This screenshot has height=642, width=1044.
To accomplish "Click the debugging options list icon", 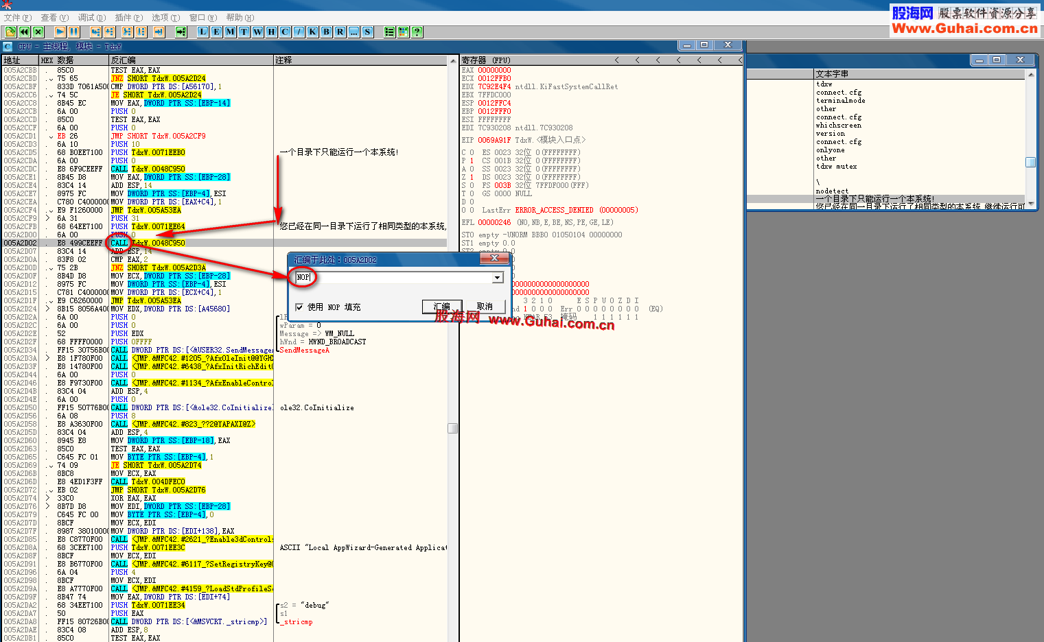I will click(389, 32).
